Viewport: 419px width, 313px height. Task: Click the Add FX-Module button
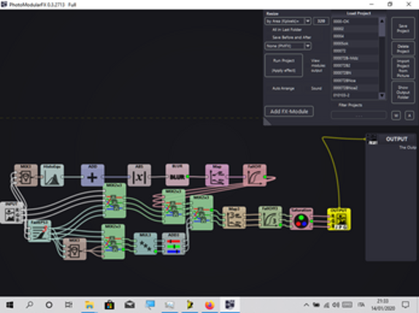click(x=289, y=111)
